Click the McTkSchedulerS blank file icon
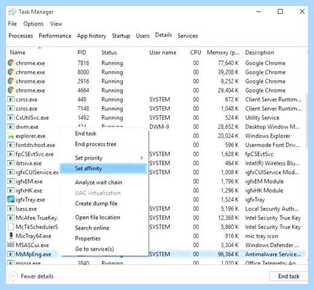This screenshot has width=314, height=290. [11, 227]
